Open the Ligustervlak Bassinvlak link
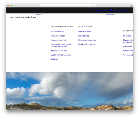This screenshot has height=118, width=139. (128, 41)
